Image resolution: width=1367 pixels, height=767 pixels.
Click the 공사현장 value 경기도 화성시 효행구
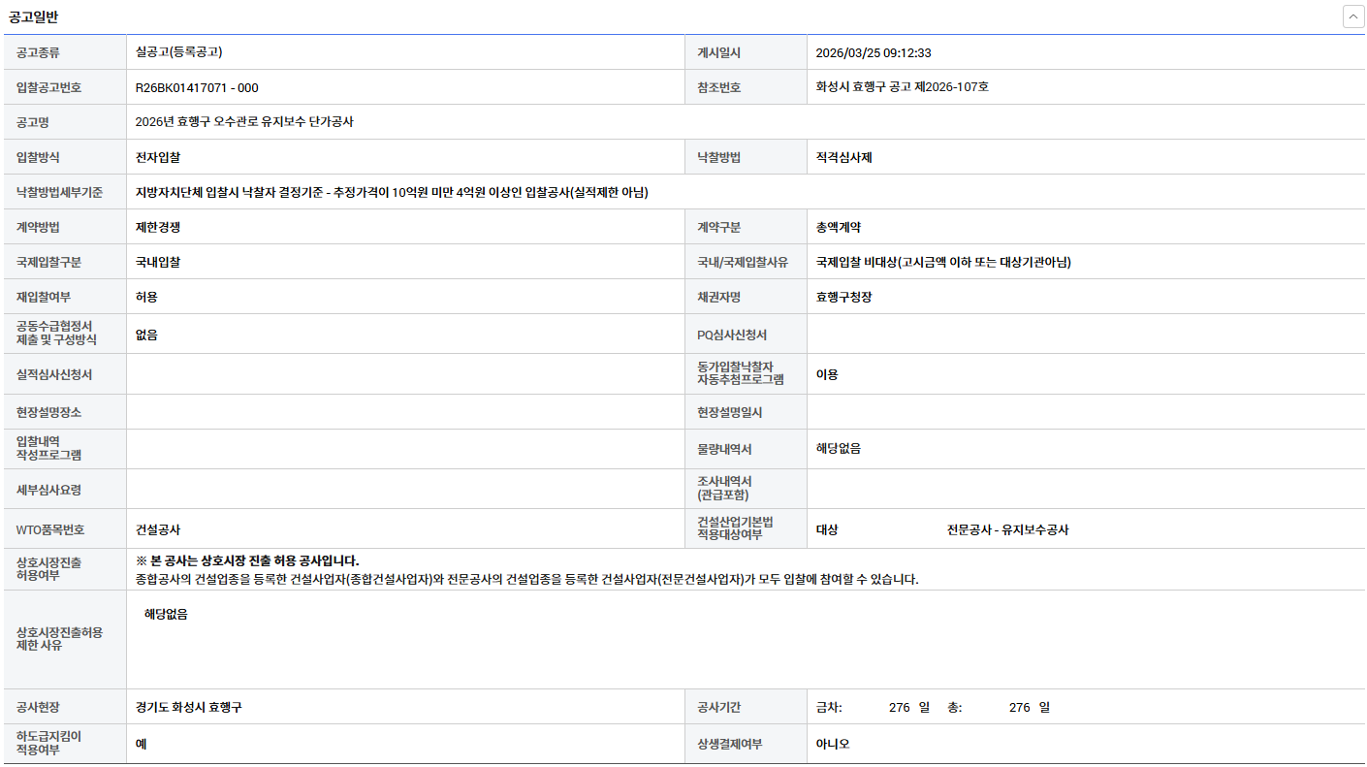(189, 707)
